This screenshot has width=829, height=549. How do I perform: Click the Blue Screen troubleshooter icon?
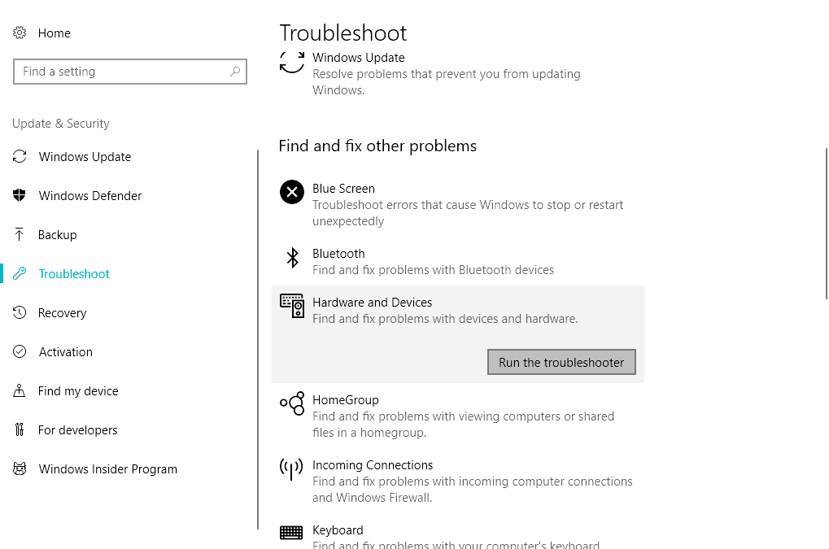point(292,192)
